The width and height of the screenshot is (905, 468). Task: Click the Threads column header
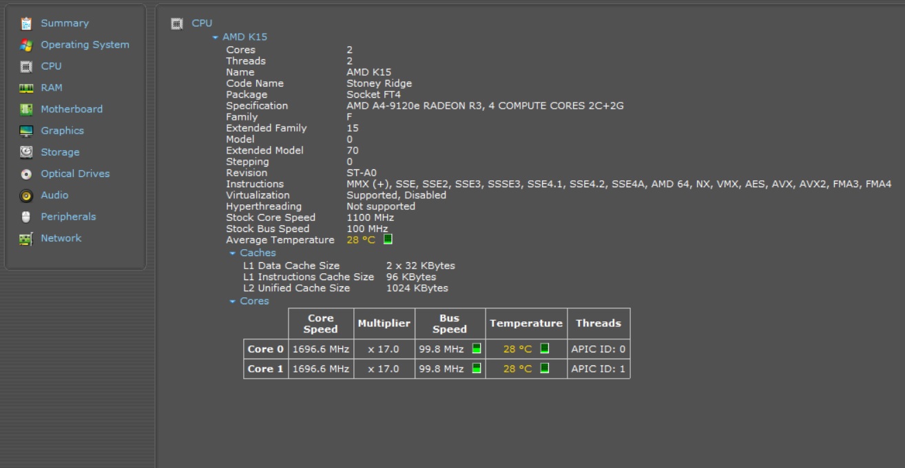click(x=599, y=323)
